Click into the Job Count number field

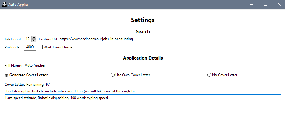click(28, 39)
